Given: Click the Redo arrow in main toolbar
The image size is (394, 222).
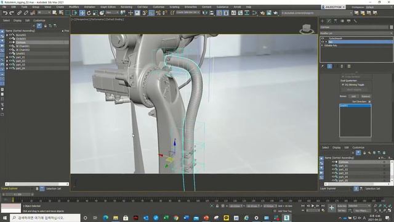Looking at the screenshot, I should pyautogui.click(x=12, y=13).
